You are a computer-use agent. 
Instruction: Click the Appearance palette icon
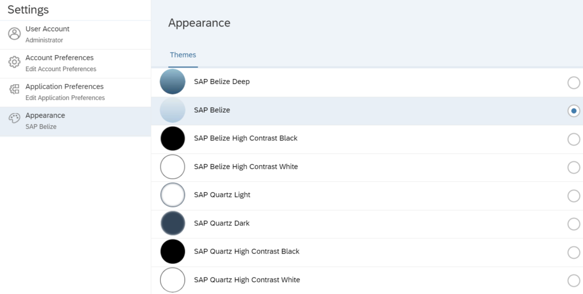[14, 118]
